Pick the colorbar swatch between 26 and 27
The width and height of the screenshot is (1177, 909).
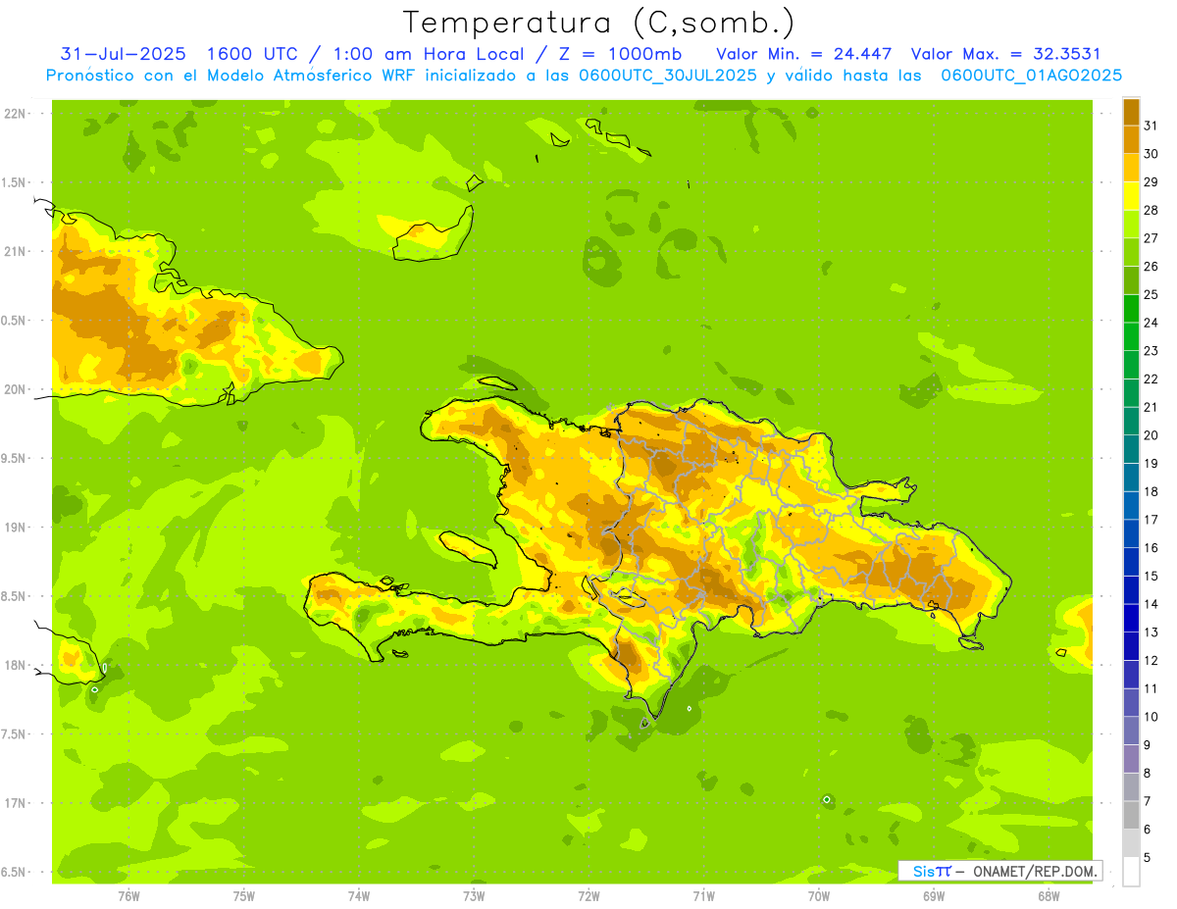pos(1131,252)
